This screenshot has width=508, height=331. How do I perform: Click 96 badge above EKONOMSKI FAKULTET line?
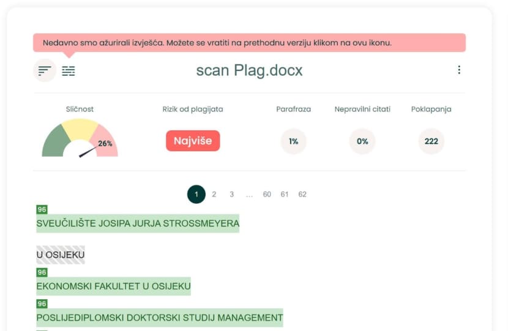(42, 272)
